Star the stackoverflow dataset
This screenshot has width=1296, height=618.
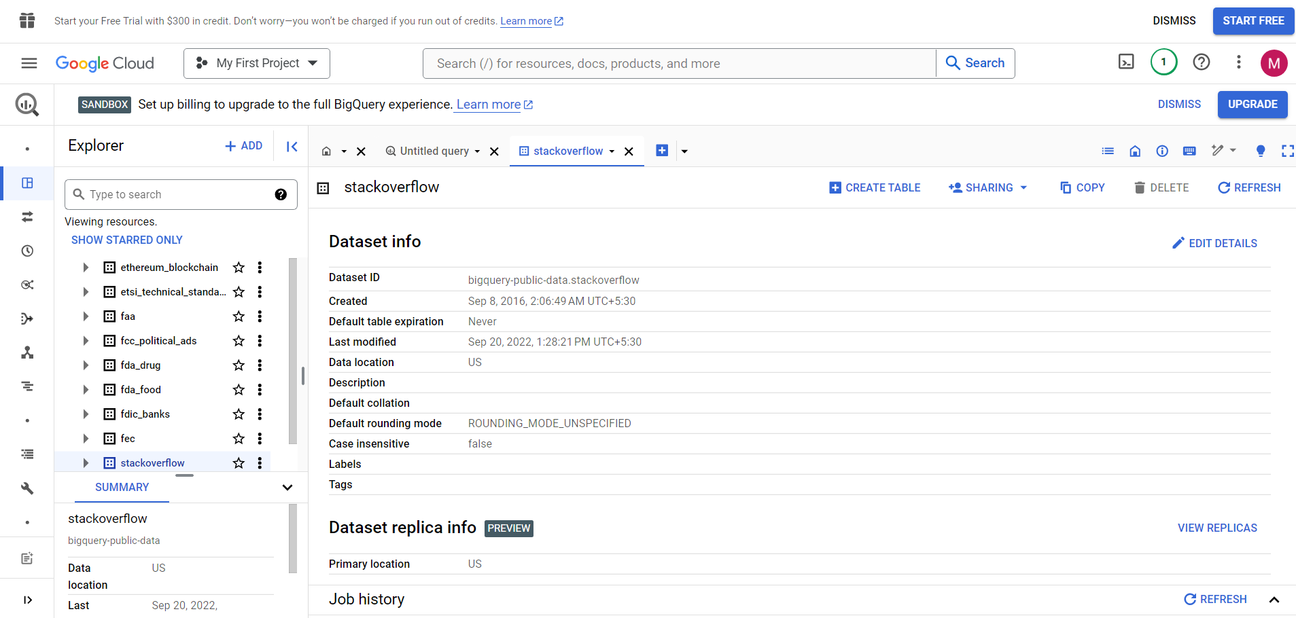238,462
